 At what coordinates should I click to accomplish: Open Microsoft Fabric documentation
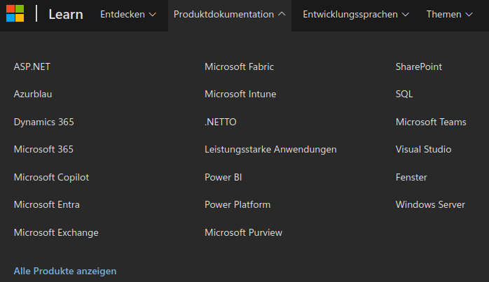pos(239,66)
